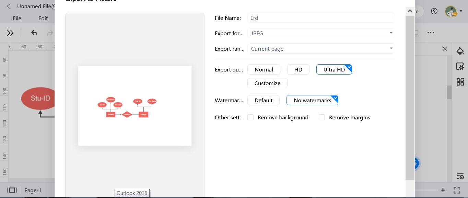Select Normal export quality

tap(264, 69)
